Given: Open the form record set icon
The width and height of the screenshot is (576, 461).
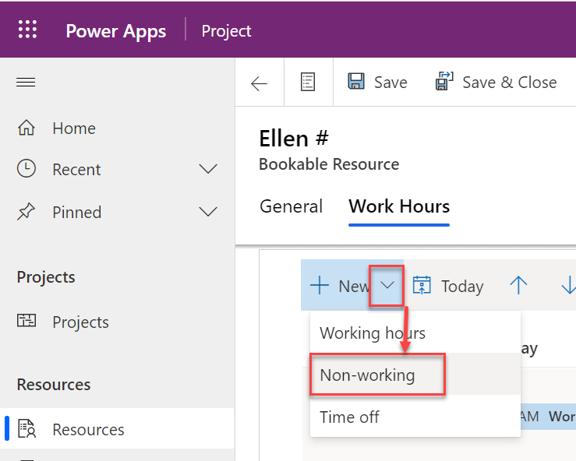Looking at the screenshot, I should coord(308,83).
